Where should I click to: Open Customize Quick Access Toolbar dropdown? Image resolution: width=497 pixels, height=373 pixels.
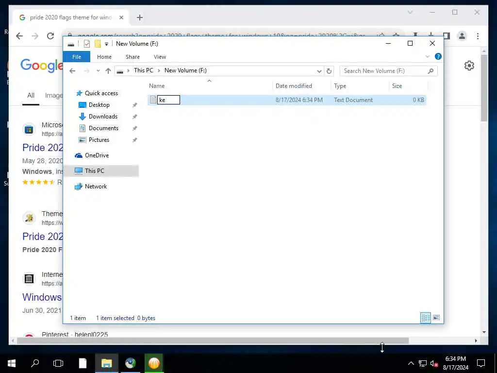pyautogui.click(x=106, y=44)
